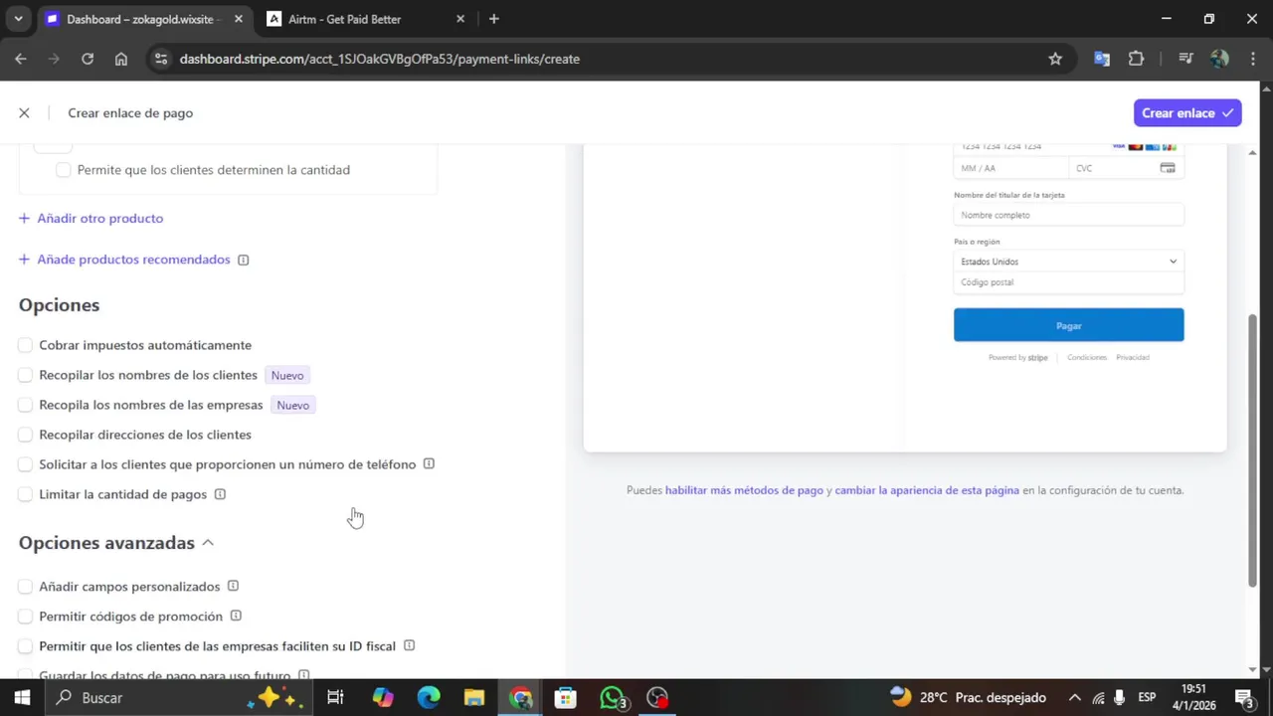Click the plus icon beside Añadir otro producto
This screenshot has height=716, width=1273.
coord(24,218)
